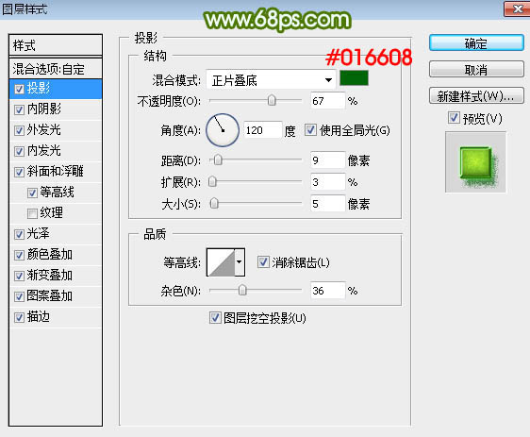The height and width of the screenshot is (437, 530).
Task: Toggle 图层挖空投影 checkbox
Action: (x=215, y=318)
